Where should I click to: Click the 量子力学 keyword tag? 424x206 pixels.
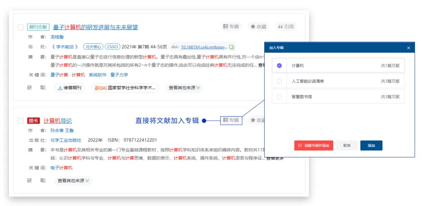(119, 75)
